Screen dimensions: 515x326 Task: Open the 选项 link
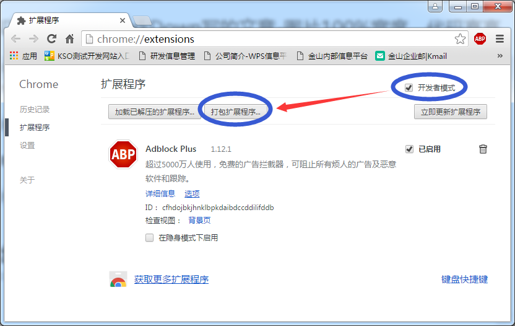pos(192,193)
